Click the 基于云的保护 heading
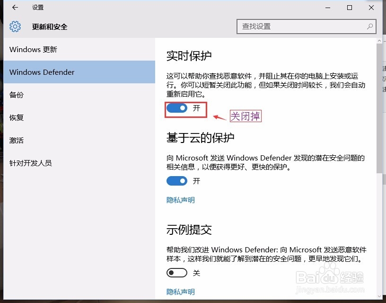 [201, 137]
